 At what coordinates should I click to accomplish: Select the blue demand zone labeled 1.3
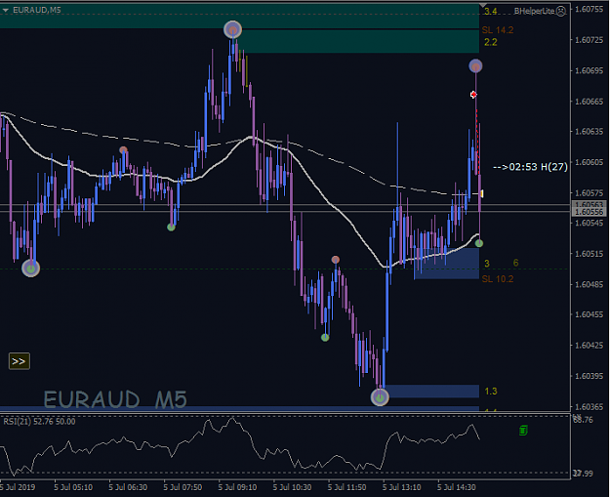(x=431, y=392)
